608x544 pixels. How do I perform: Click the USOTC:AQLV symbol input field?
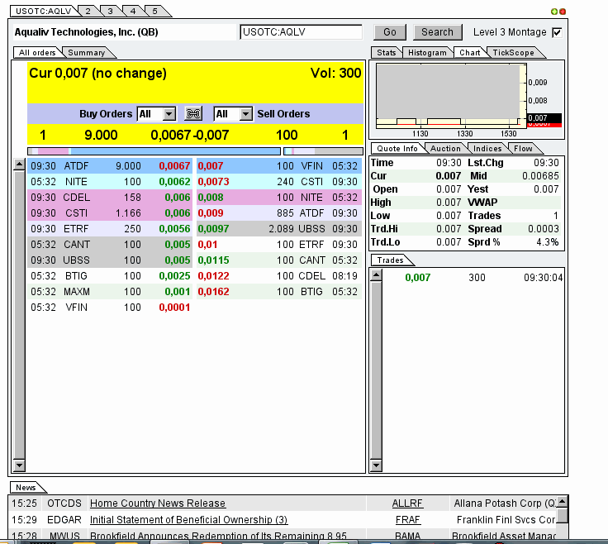pyautogui.click(x=301, y=32)
